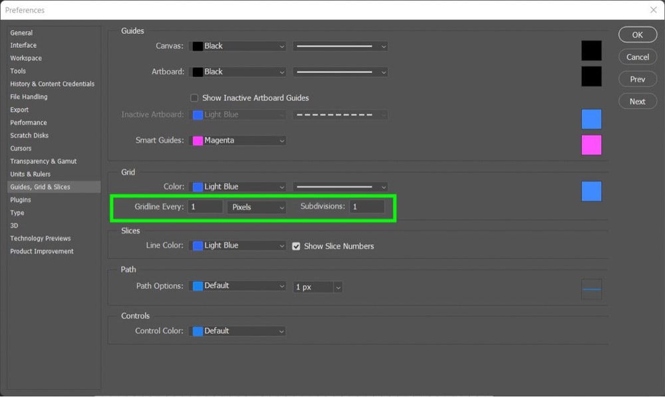Open the Canvas guide color dropdown
This screenshot has height=397, width=665.
pos(237,46)
